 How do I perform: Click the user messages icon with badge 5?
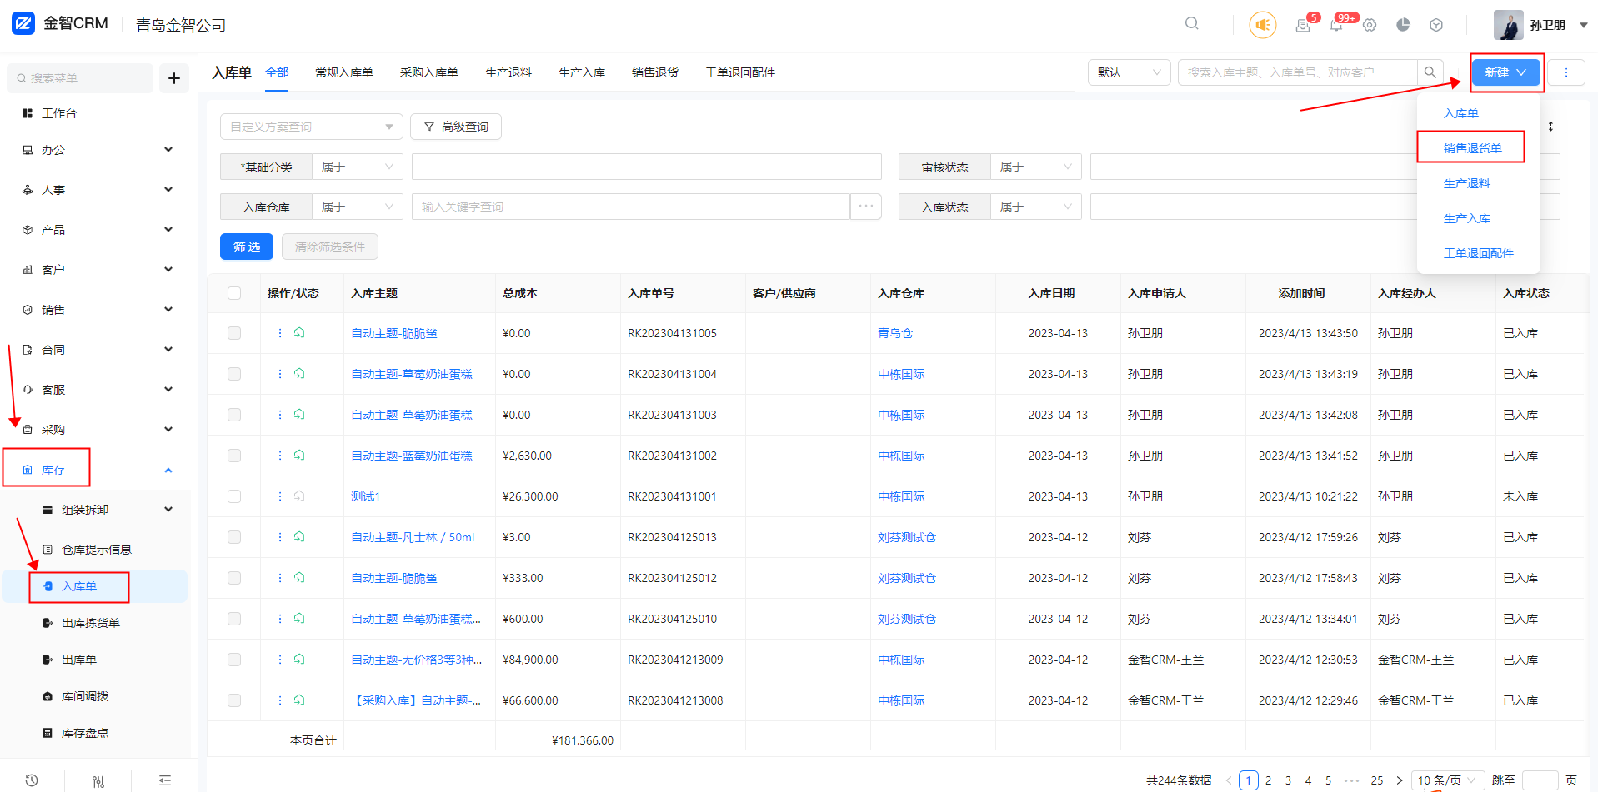(1303, 25)
